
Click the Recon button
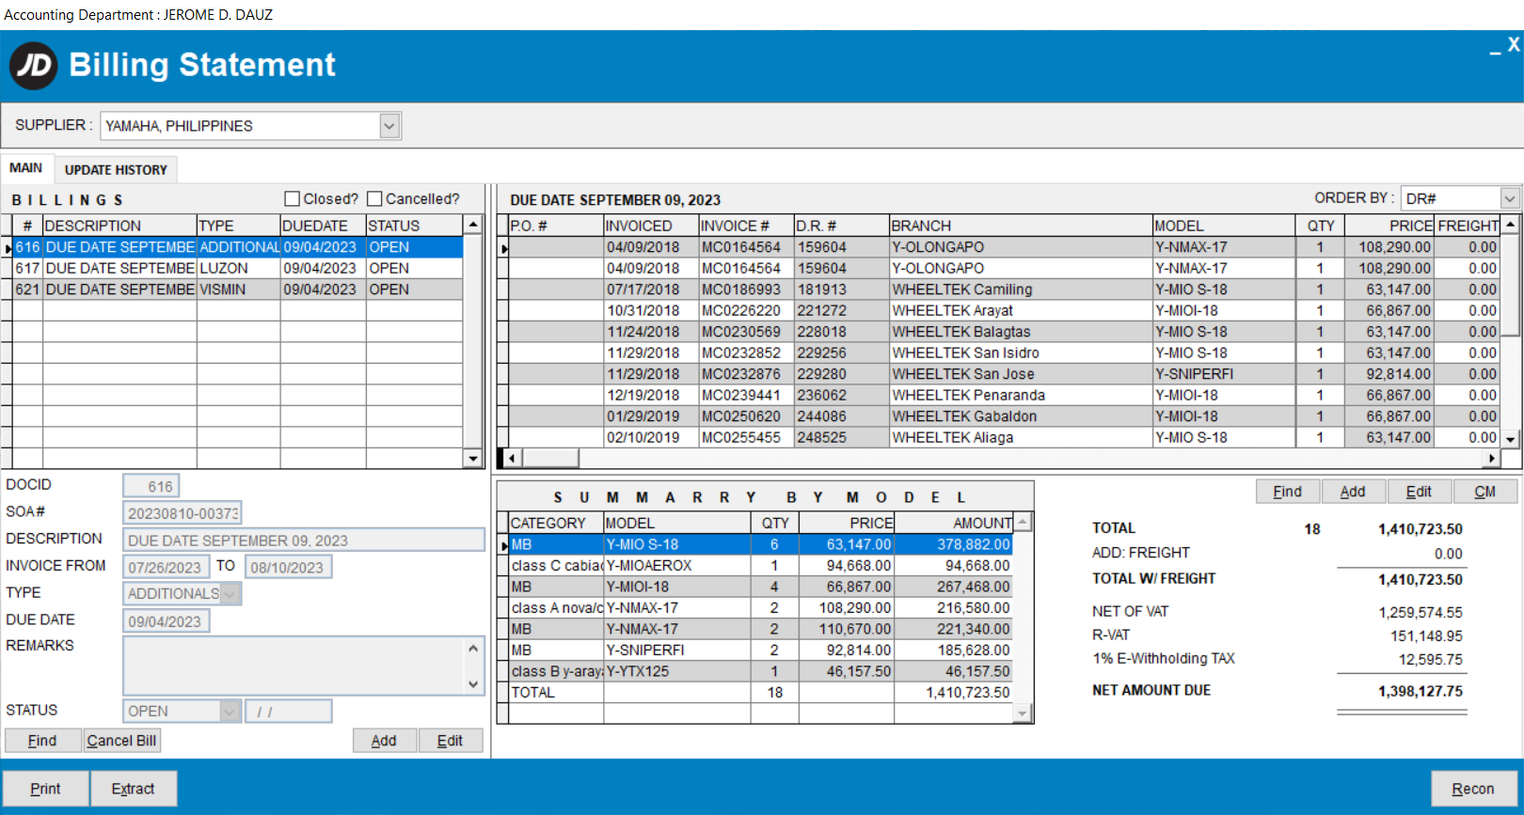click(x=1473, y=789)
